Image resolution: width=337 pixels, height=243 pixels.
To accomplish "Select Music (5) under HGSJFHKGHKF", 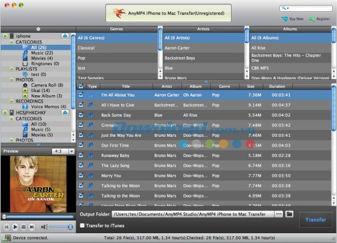I will tap(40, 129).
